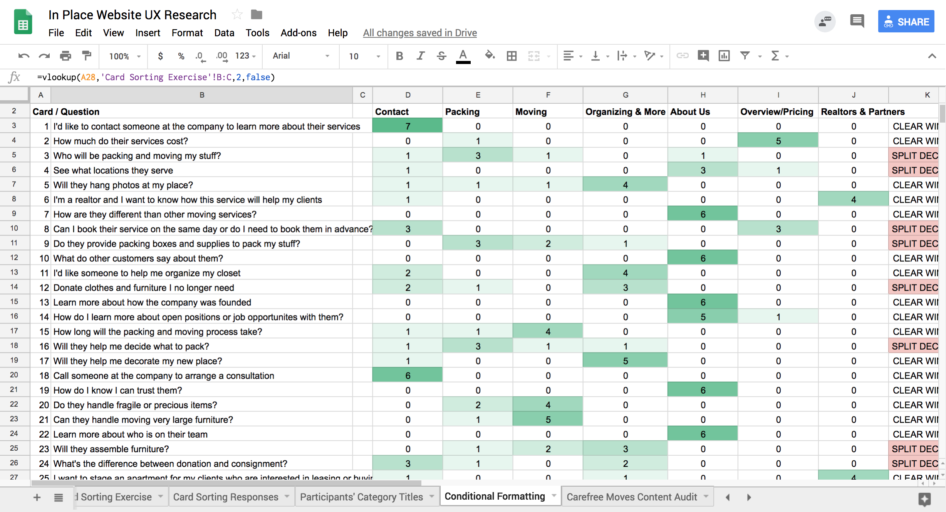Open vertical align dropdown
The height and width of the screenshot is (512, 946).
point(600,56)
